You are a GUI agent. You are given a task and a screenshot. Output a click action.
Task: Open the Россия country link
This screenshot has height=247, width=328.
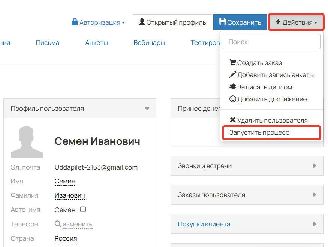66,238
